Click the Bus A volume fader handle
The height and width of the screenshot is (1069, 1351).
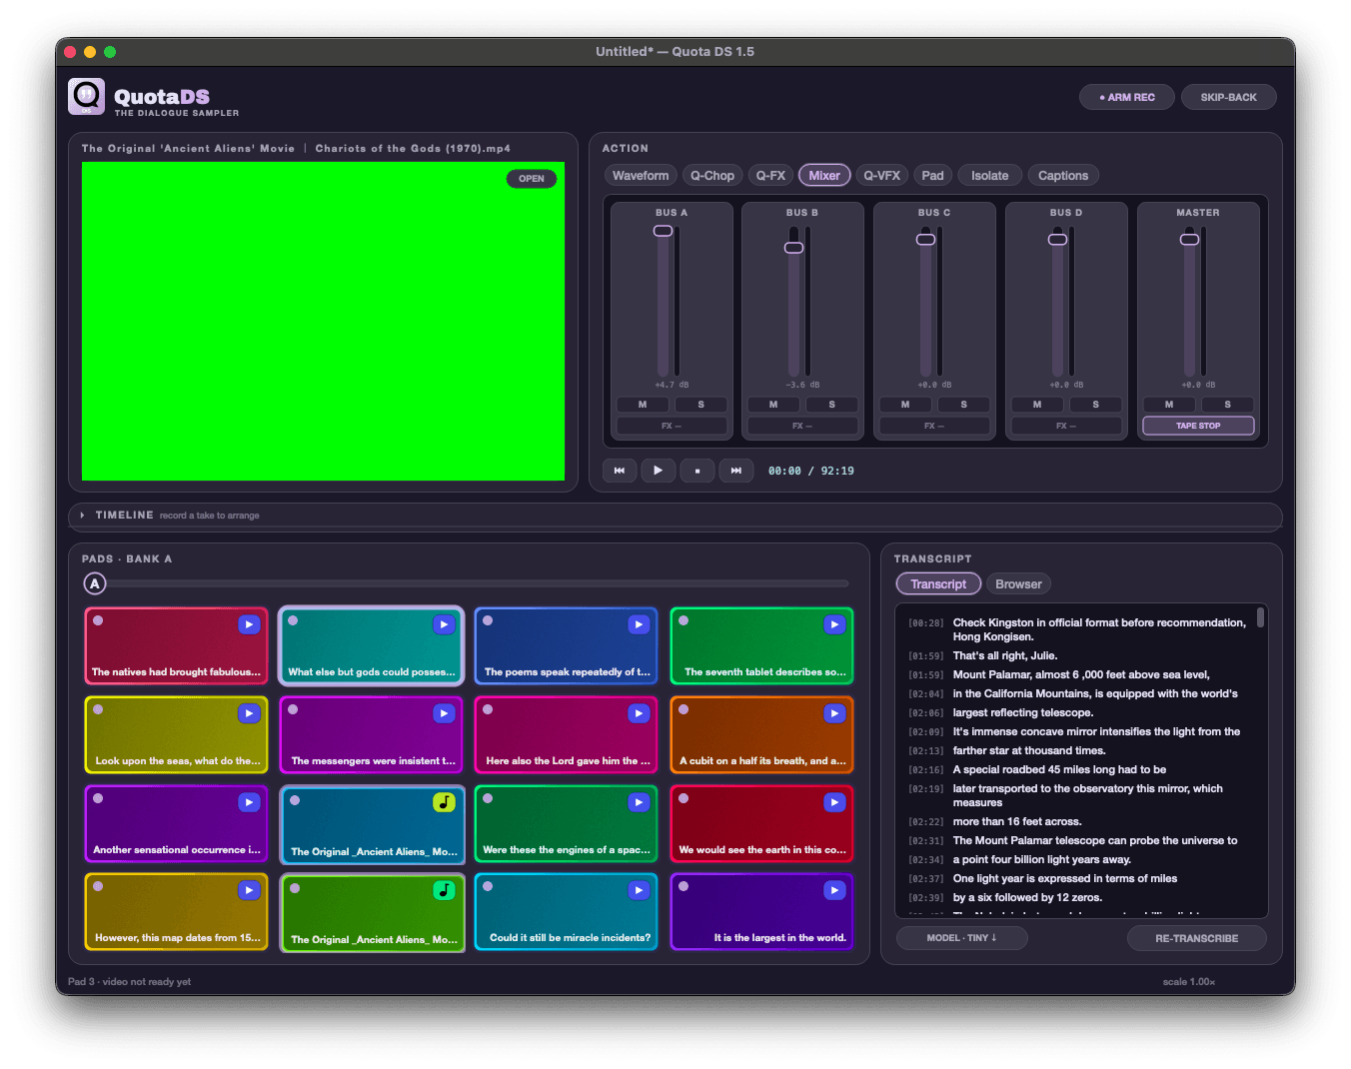click(663, 231)
